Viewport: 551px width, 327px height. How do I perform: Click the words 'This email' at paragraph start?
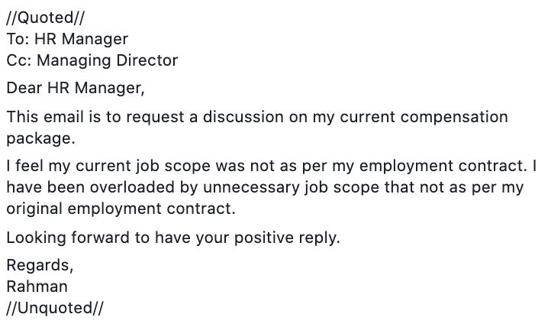tap(45, 117)
